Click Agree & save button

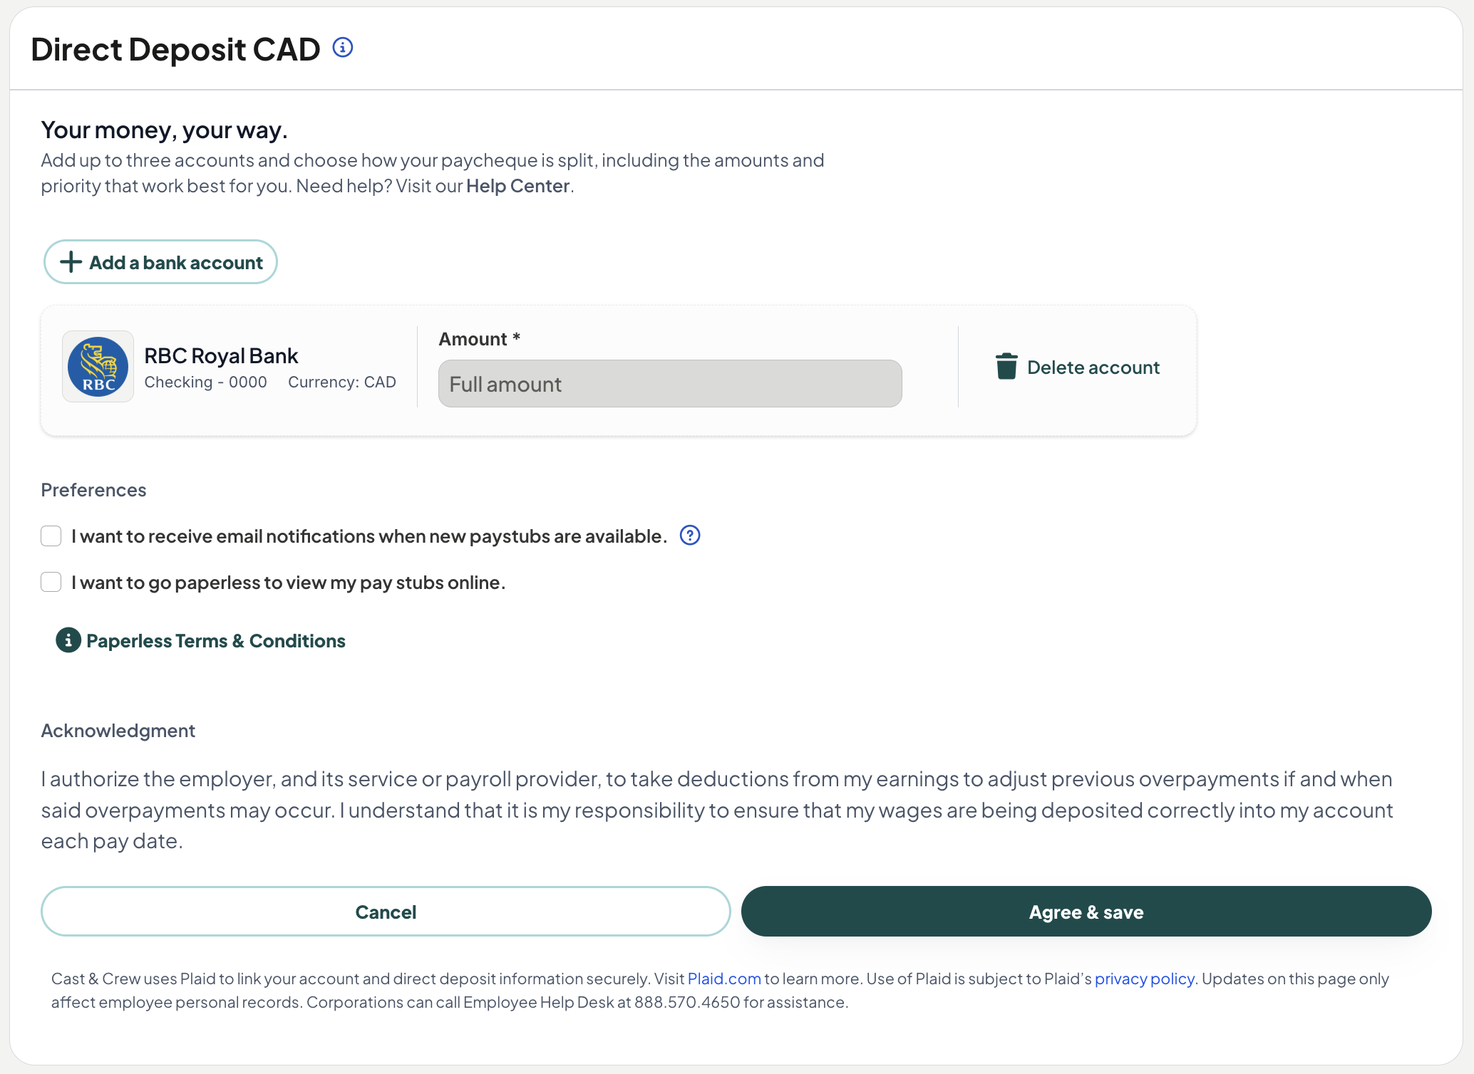[x=1086, y=912]
